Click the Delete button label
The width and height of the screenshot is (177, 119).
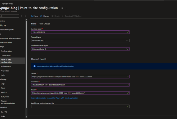click(x=57, y=16)
